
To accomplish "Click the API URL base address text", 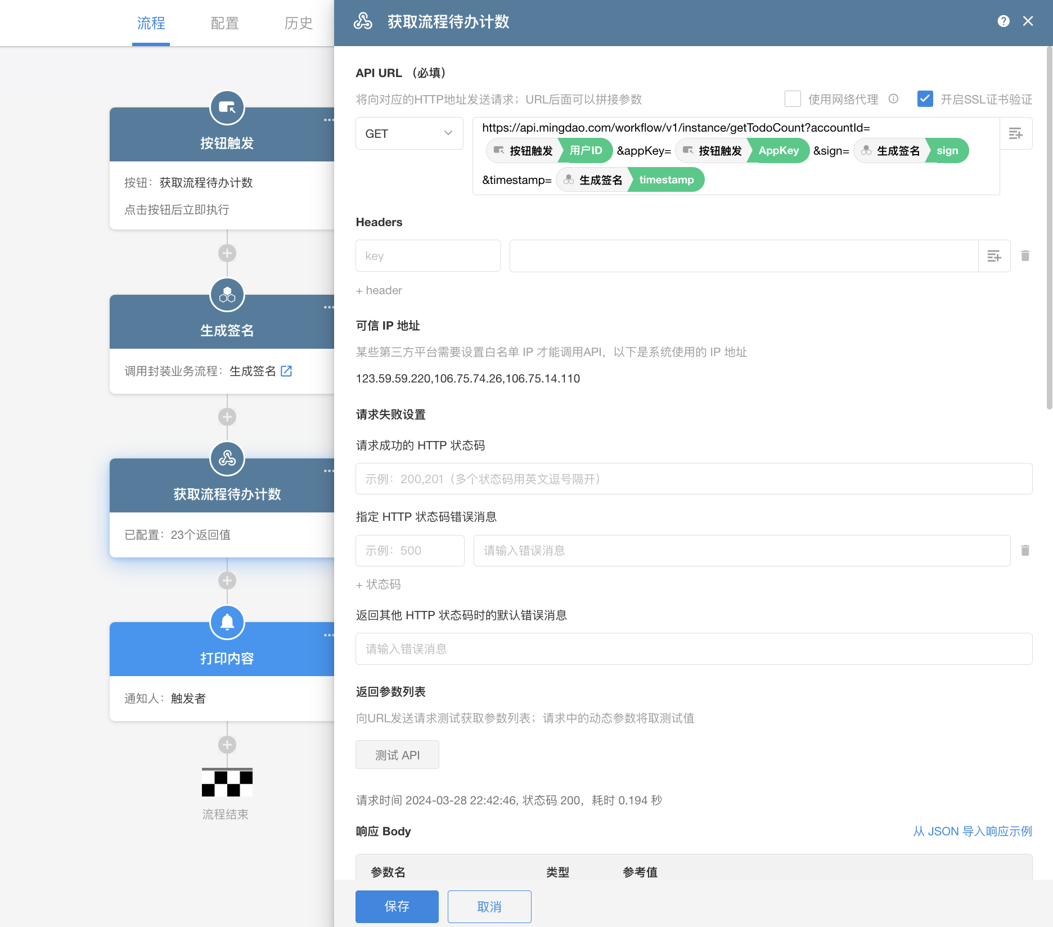I will pyautogui.click(x=676, y=128).
